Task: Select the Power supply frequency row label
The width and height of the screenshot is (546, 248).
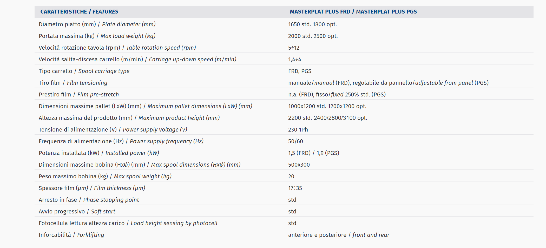Action: point(121,141)
